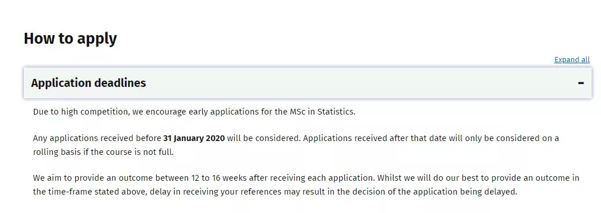The height and width of the screenshot is (213, 601).
Task: Collapse Application deadlines using the minus icon
Action: point(581,83)
